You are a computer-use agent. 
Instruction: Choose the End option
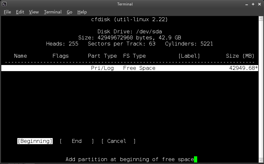(x=77, y=141)
